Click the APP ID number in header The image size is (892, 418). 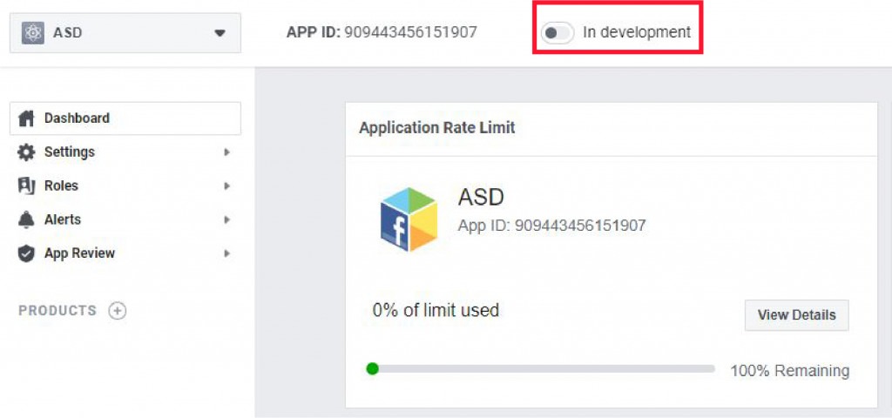click(x=411, y=32)
